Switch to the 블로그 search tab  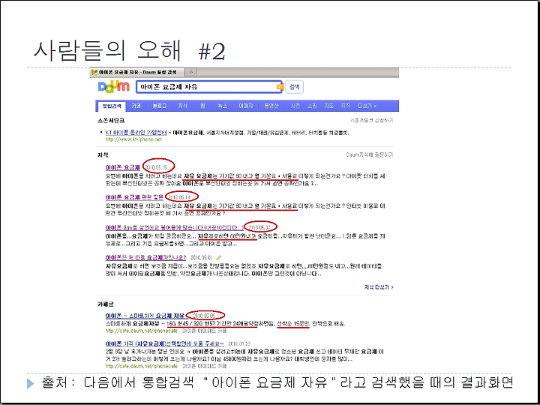(159, 106)
